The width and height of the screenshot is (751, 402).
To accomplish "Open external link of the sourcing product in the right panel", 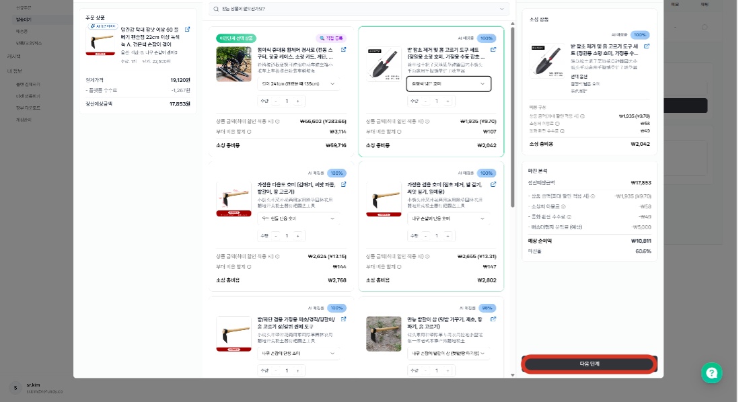I will point(647,46).
